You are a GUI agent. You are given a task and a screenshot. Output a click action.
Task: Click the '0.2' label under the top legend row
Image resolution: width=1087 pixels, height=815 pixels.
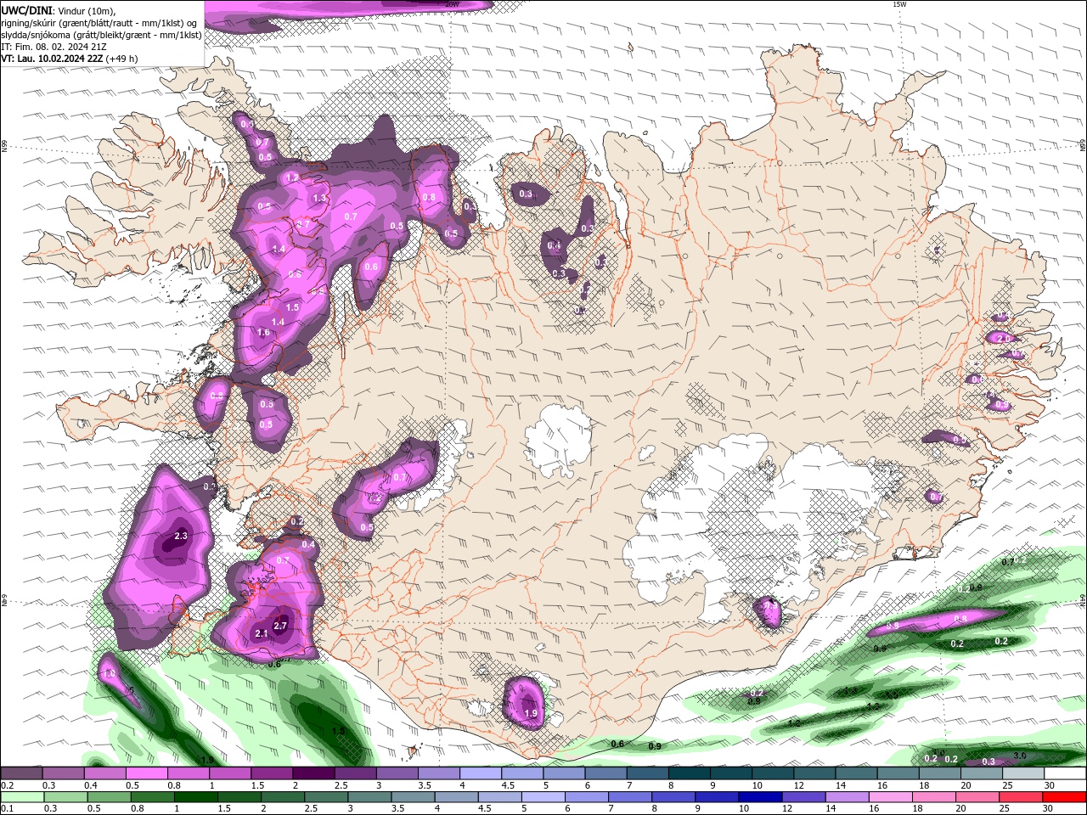(x=7, y=785)
